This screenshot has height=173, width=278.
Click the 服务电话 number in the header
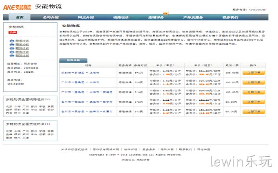[257, 10]
